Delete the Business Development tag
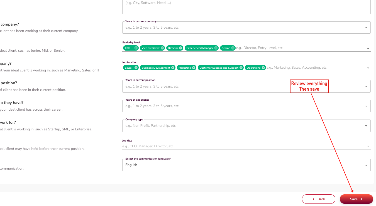The image size is (376, 206). point(173,68)
